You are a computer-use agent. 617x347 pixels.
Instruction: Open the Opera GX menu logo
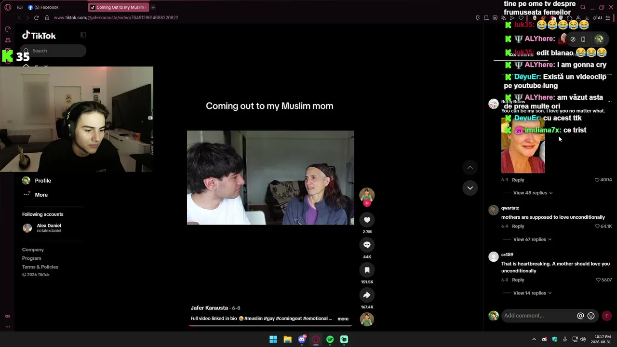point(8,7)
